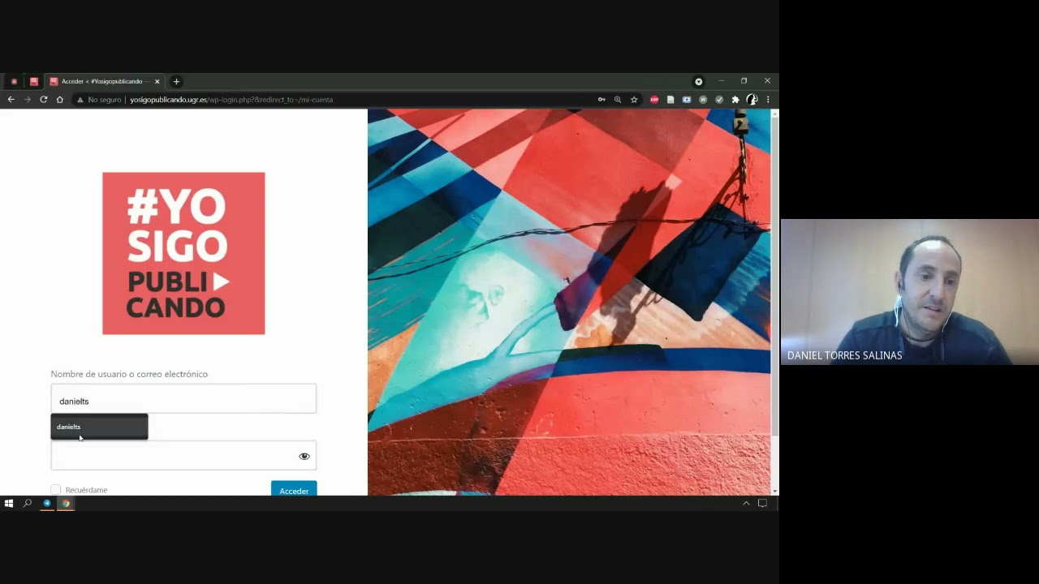Image resolution: width=1039 pixels, height=584 pixels.
Task: Close the Acceder #Yosigopublicando tab
Action: tap(157, 81)
